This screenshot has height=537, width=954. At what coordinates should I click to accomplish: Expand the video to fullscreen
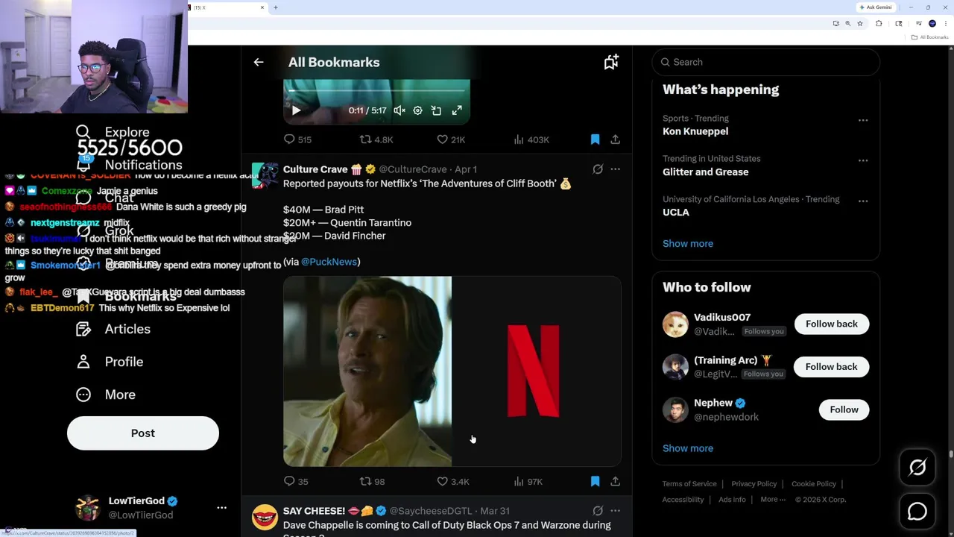click(457, 110)
